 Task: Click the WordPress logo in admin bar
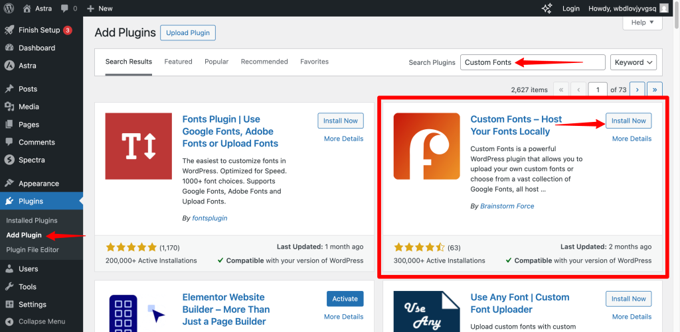(10, 9)
